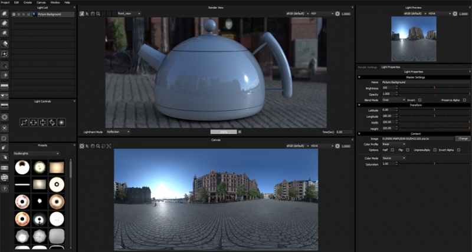Click the sun-shaped brightness control in Light Controls
The height and width of the screenshot is (252, 472).
point(61,122)
